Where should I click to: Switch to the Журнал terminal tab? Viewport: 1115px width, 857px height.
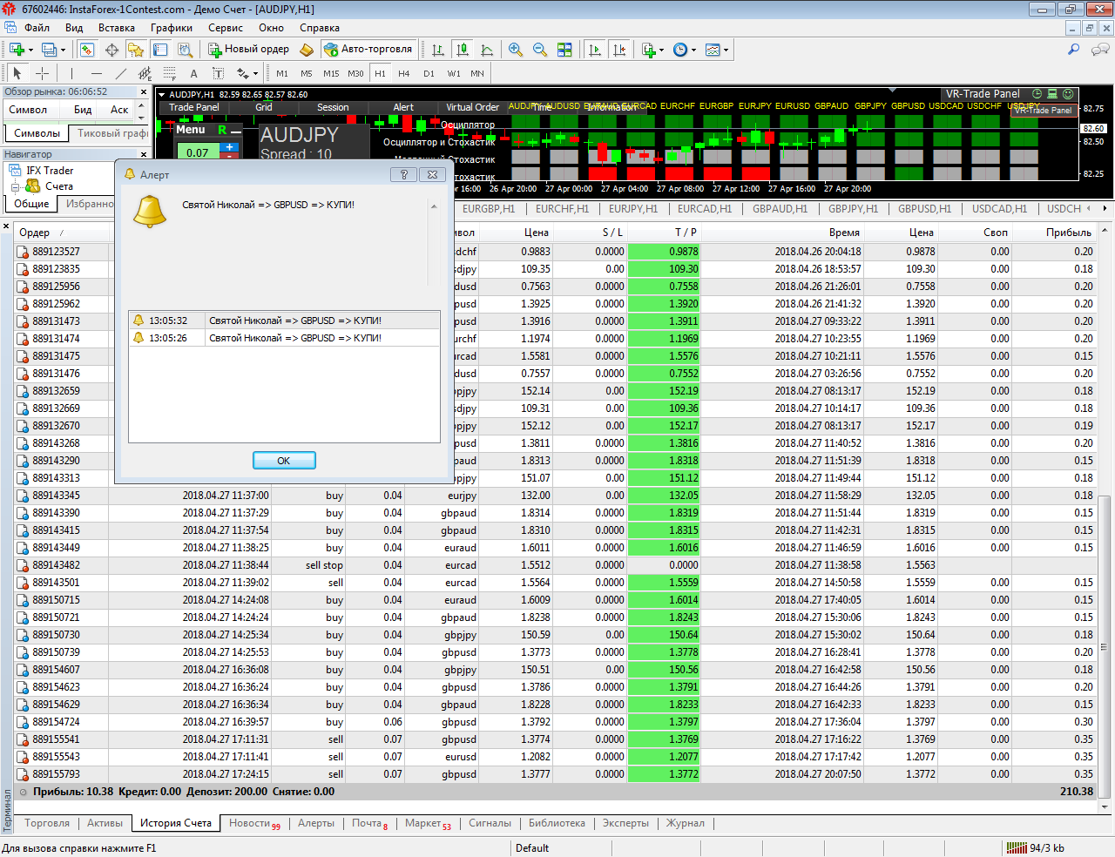686,823
